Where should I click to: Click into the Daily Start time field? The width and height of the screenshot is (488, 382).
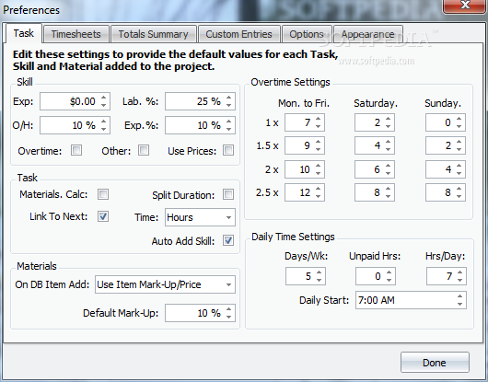tap(406, 300)
